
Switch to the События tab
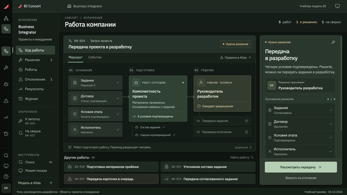pos(95,57)
